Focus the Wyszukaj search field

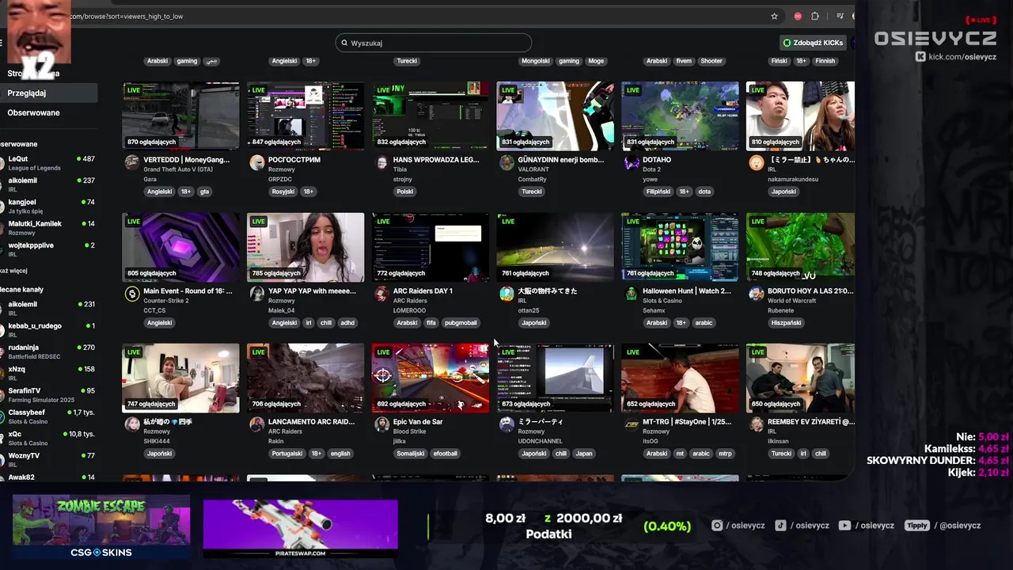point(434,43)
